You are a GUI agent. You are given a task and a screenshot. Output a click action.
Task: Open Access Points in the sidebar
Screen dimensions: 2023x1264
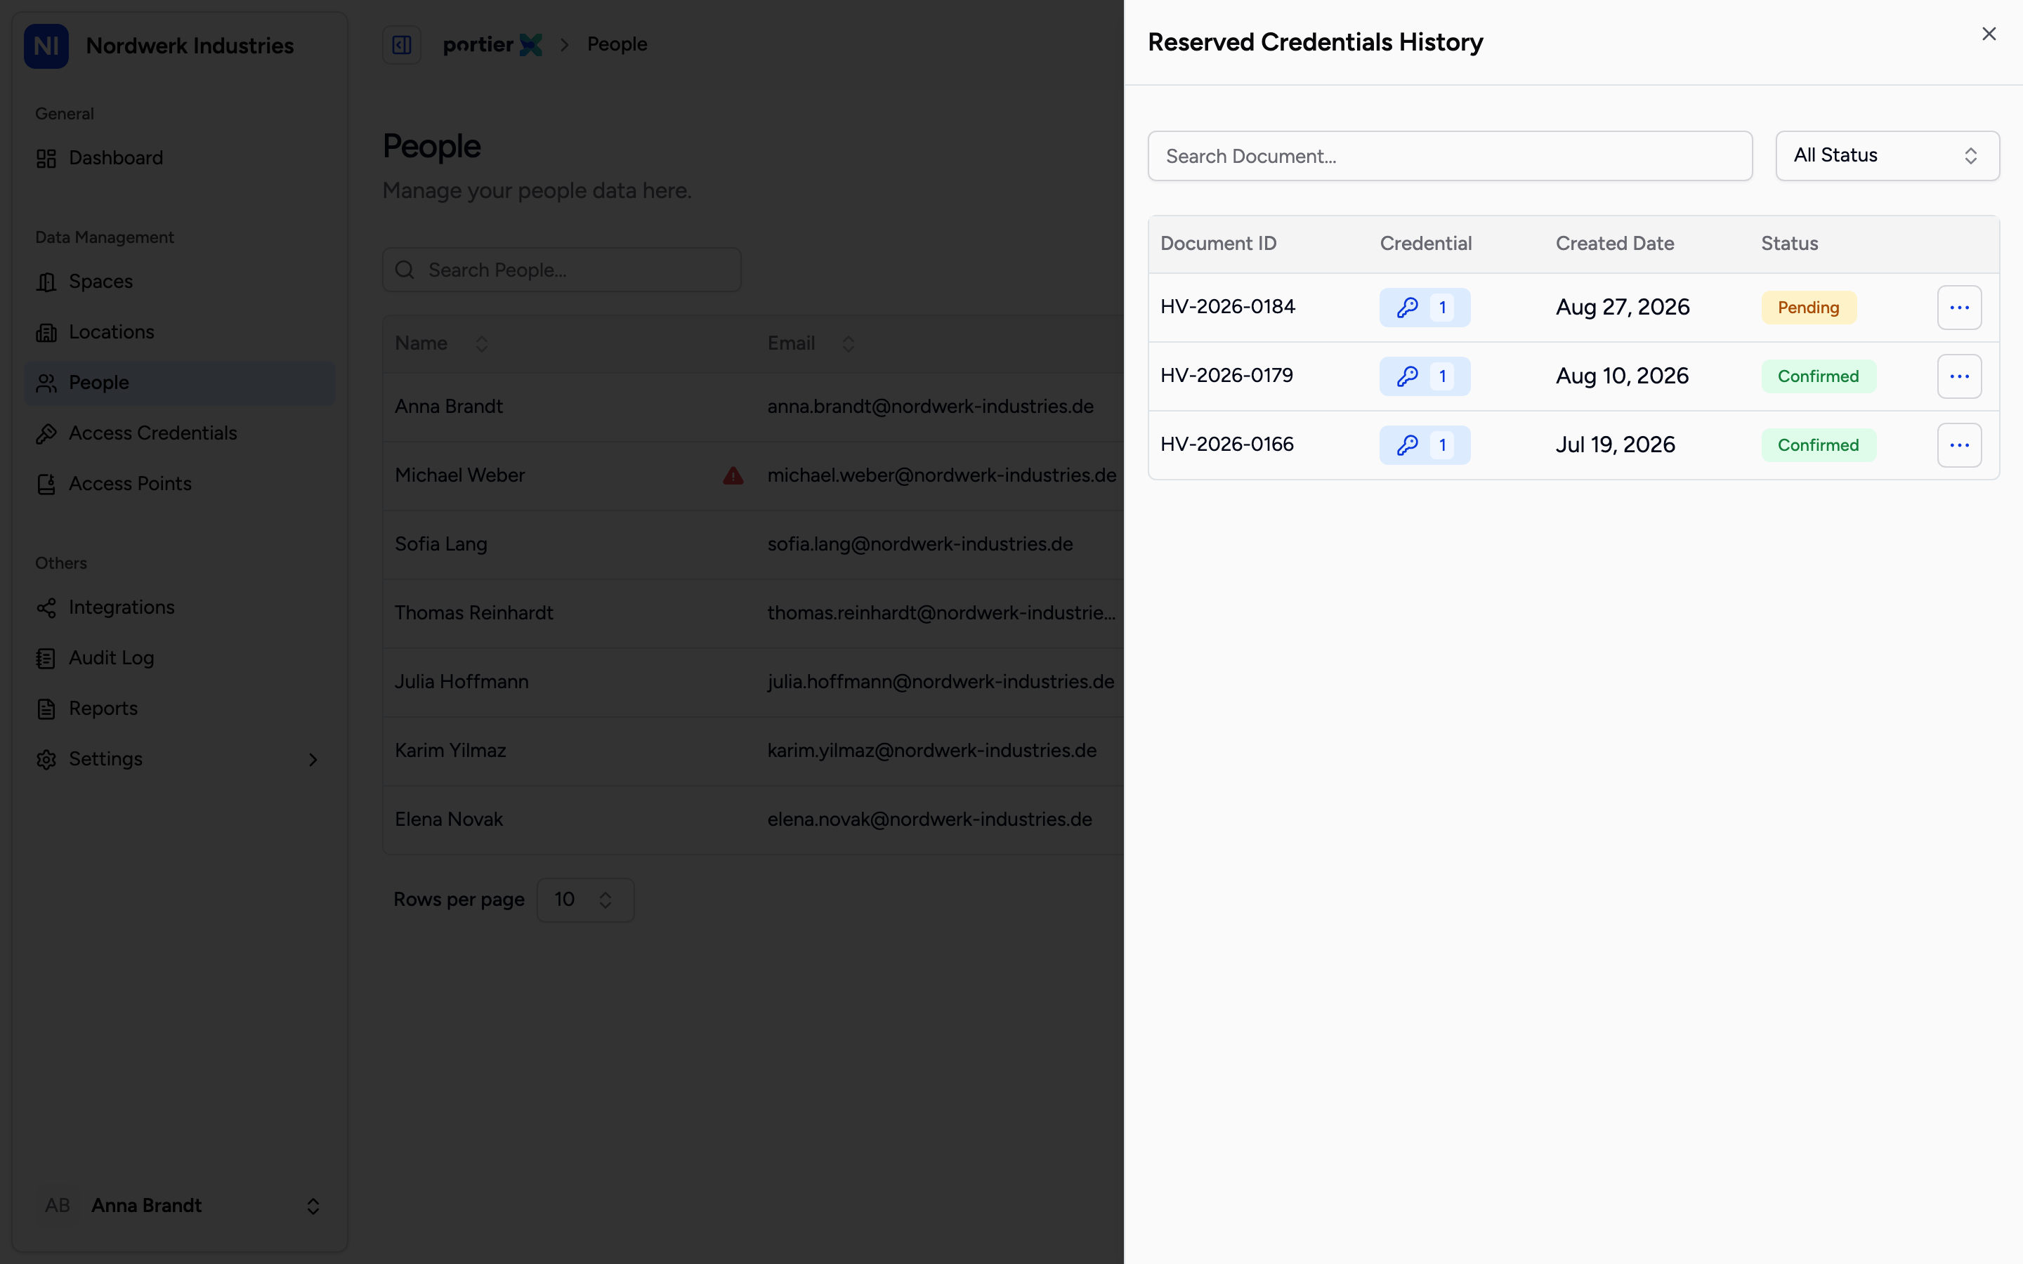pyautogui.click(x=180, y=484)
